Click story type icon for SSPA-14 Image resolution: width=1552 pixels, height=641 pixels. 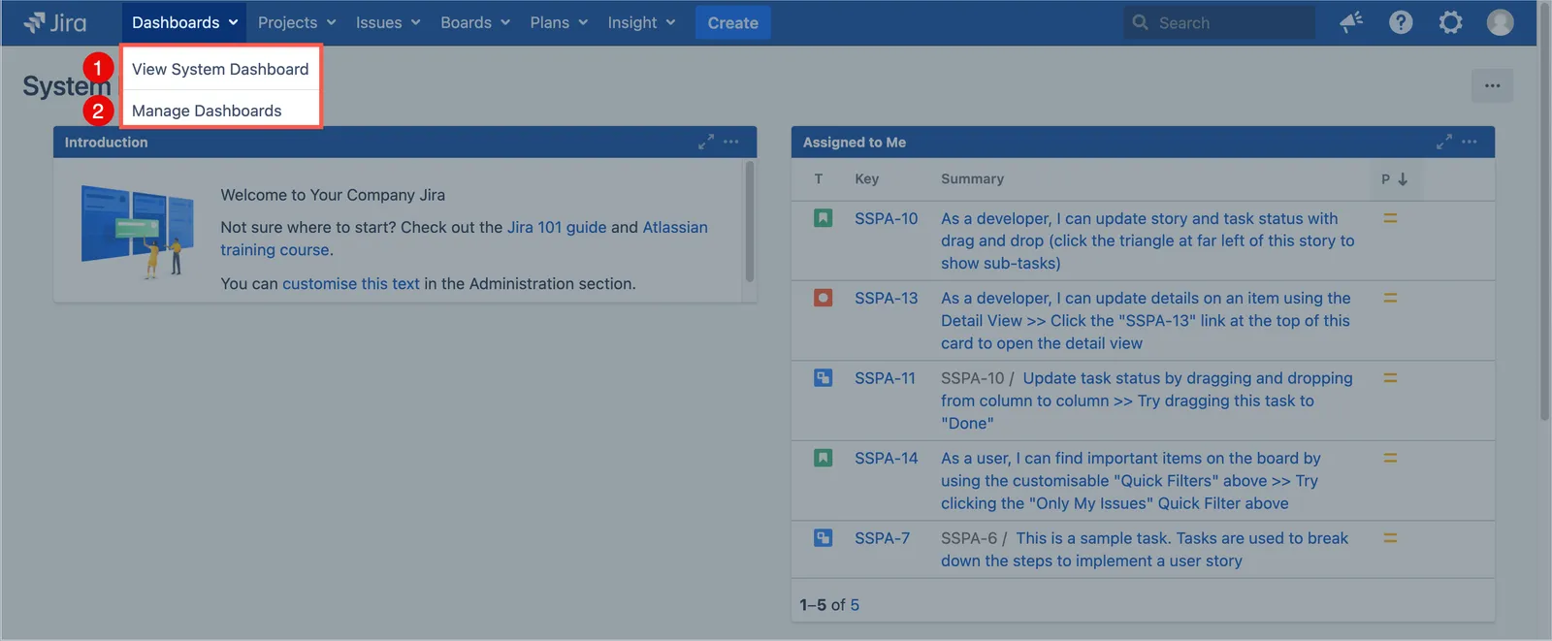pyautogui.click(x=823, y=458)
